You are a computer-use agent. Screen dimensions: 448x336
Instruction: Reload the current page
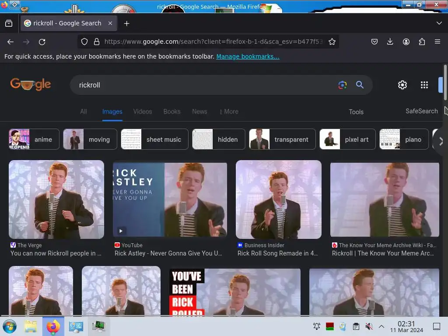(x=42, y=42)
